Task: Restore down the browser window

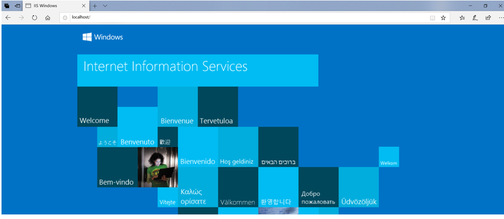Action: pos(485,6)
